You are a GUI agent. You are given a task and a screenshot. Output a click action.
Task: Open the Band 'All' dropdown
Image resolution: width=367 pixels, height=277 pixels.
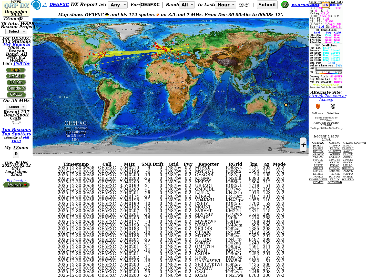coord(187,5)
